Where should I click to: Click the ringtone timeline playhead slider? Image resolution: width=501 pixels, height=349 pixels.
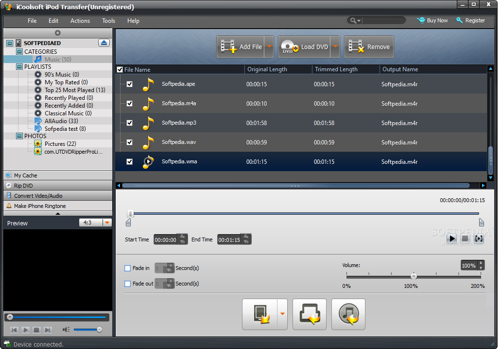click(130, 214)
